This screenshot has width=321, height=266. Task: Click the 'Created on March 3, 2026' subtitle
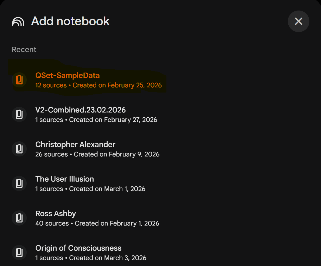108,258
